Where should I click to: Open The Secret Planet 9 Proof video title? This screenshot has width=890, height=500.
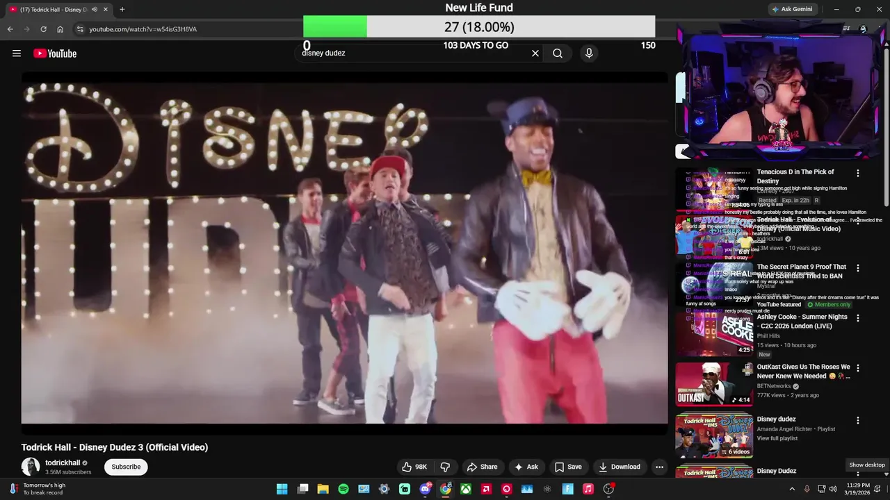(x=802, y=271)
